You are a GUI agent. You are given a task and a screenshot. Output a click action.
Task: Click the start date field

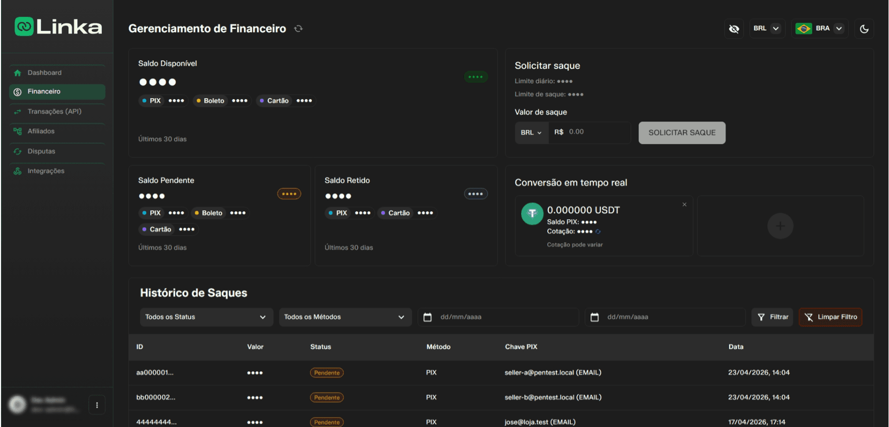click(498, 317)
